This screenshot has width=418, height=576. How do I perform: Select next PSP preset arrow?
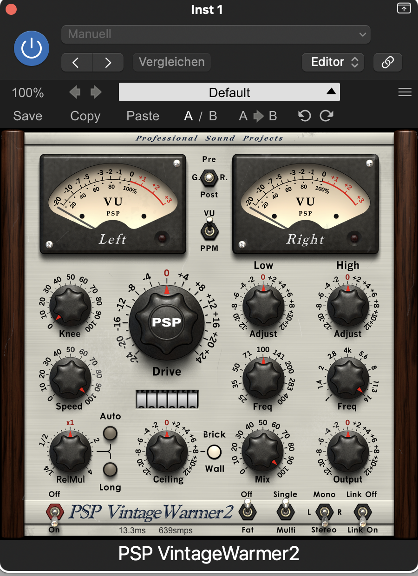coord(96,92)
